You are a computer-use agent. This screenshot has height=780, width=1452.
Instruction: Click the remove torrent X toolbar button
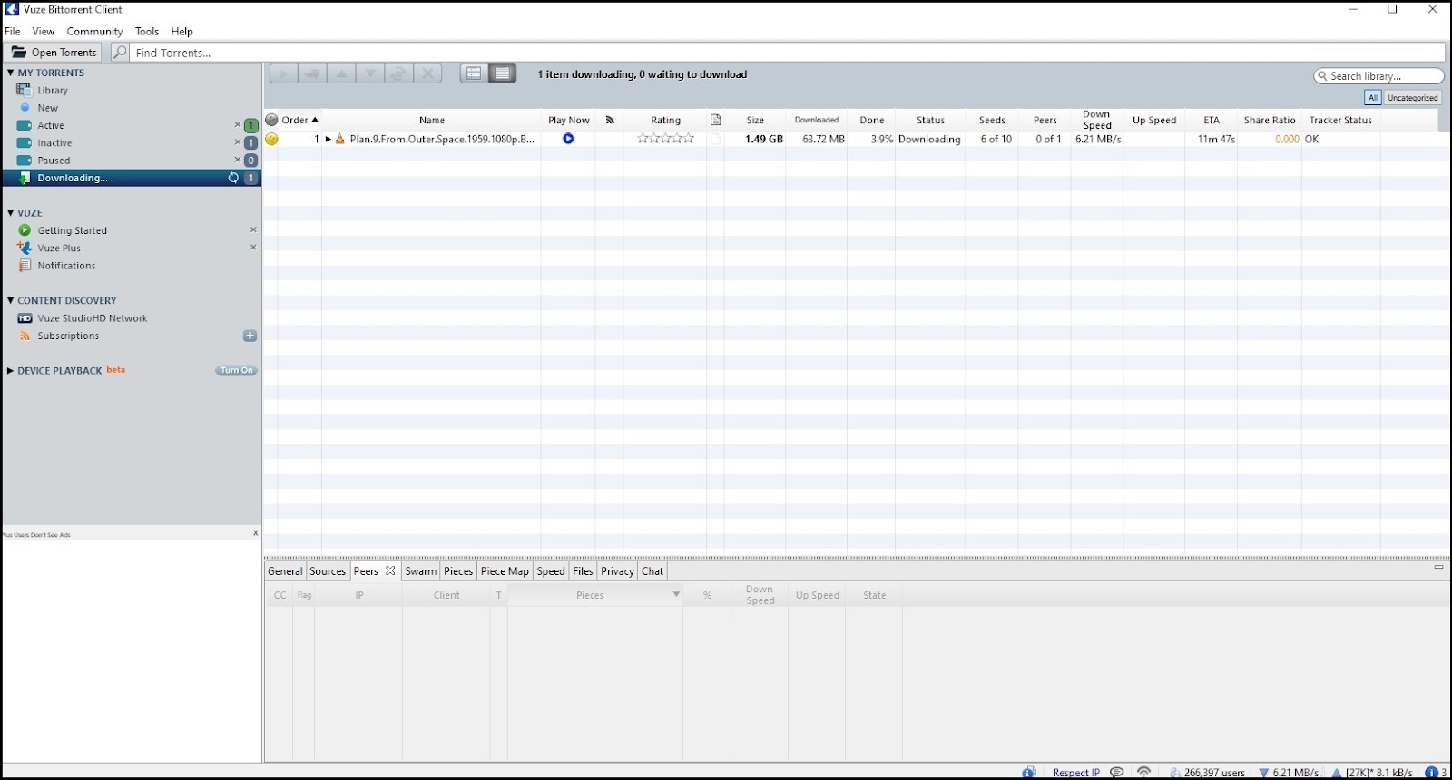(428, 74)
